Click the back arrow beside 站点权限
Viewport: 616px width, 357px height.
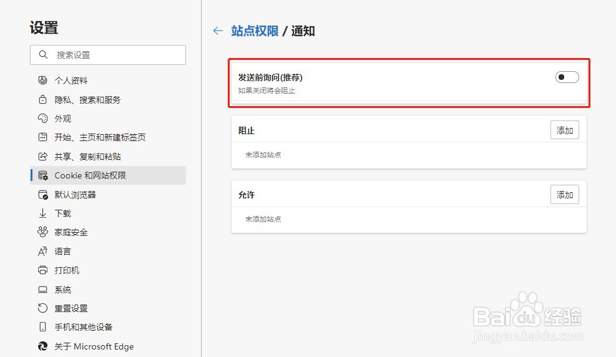pyautogui.click(x=218, y=31)
